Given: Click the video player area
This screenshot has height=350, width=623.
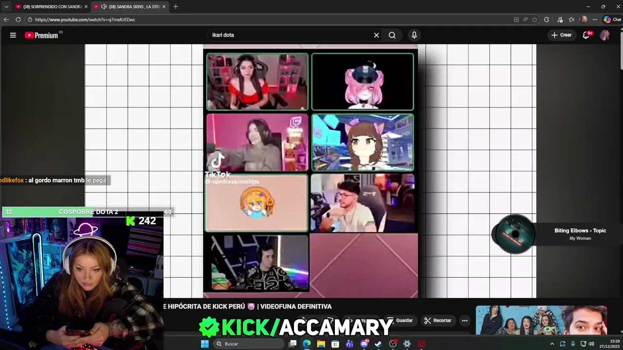Looking at the screenshot, I should point(311,171).
